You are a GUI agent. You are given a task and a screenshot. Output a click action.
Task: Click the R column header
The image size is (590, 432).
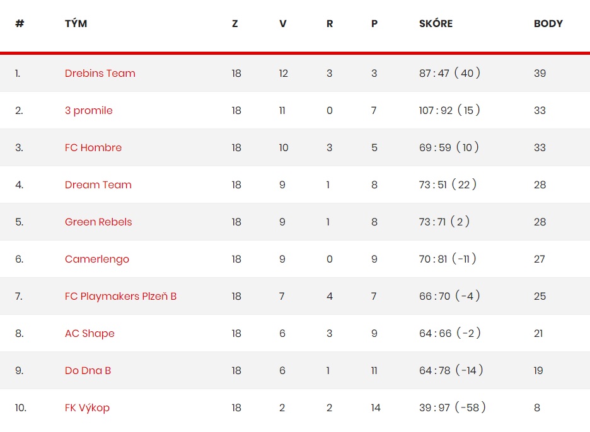pos(330,24)
